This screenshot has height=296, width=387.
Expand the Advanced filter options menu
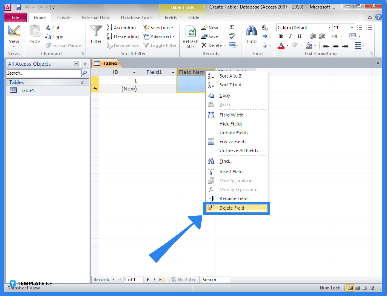point(159,36)
